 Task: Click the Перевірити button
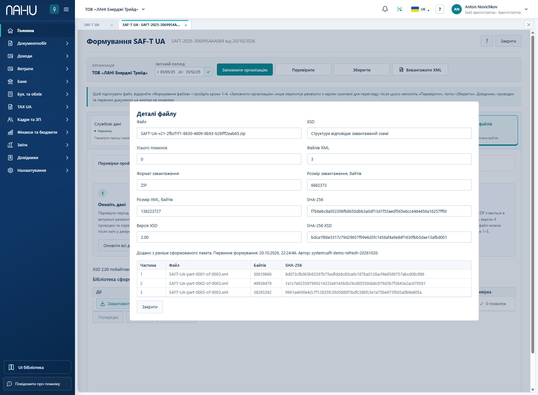(303, 70)
